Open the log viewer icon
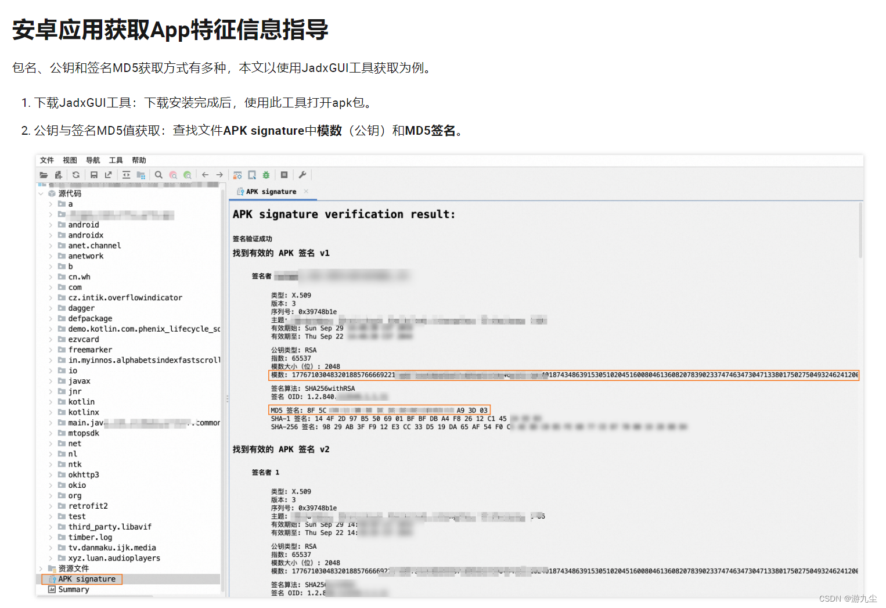 tap(284, 175)
